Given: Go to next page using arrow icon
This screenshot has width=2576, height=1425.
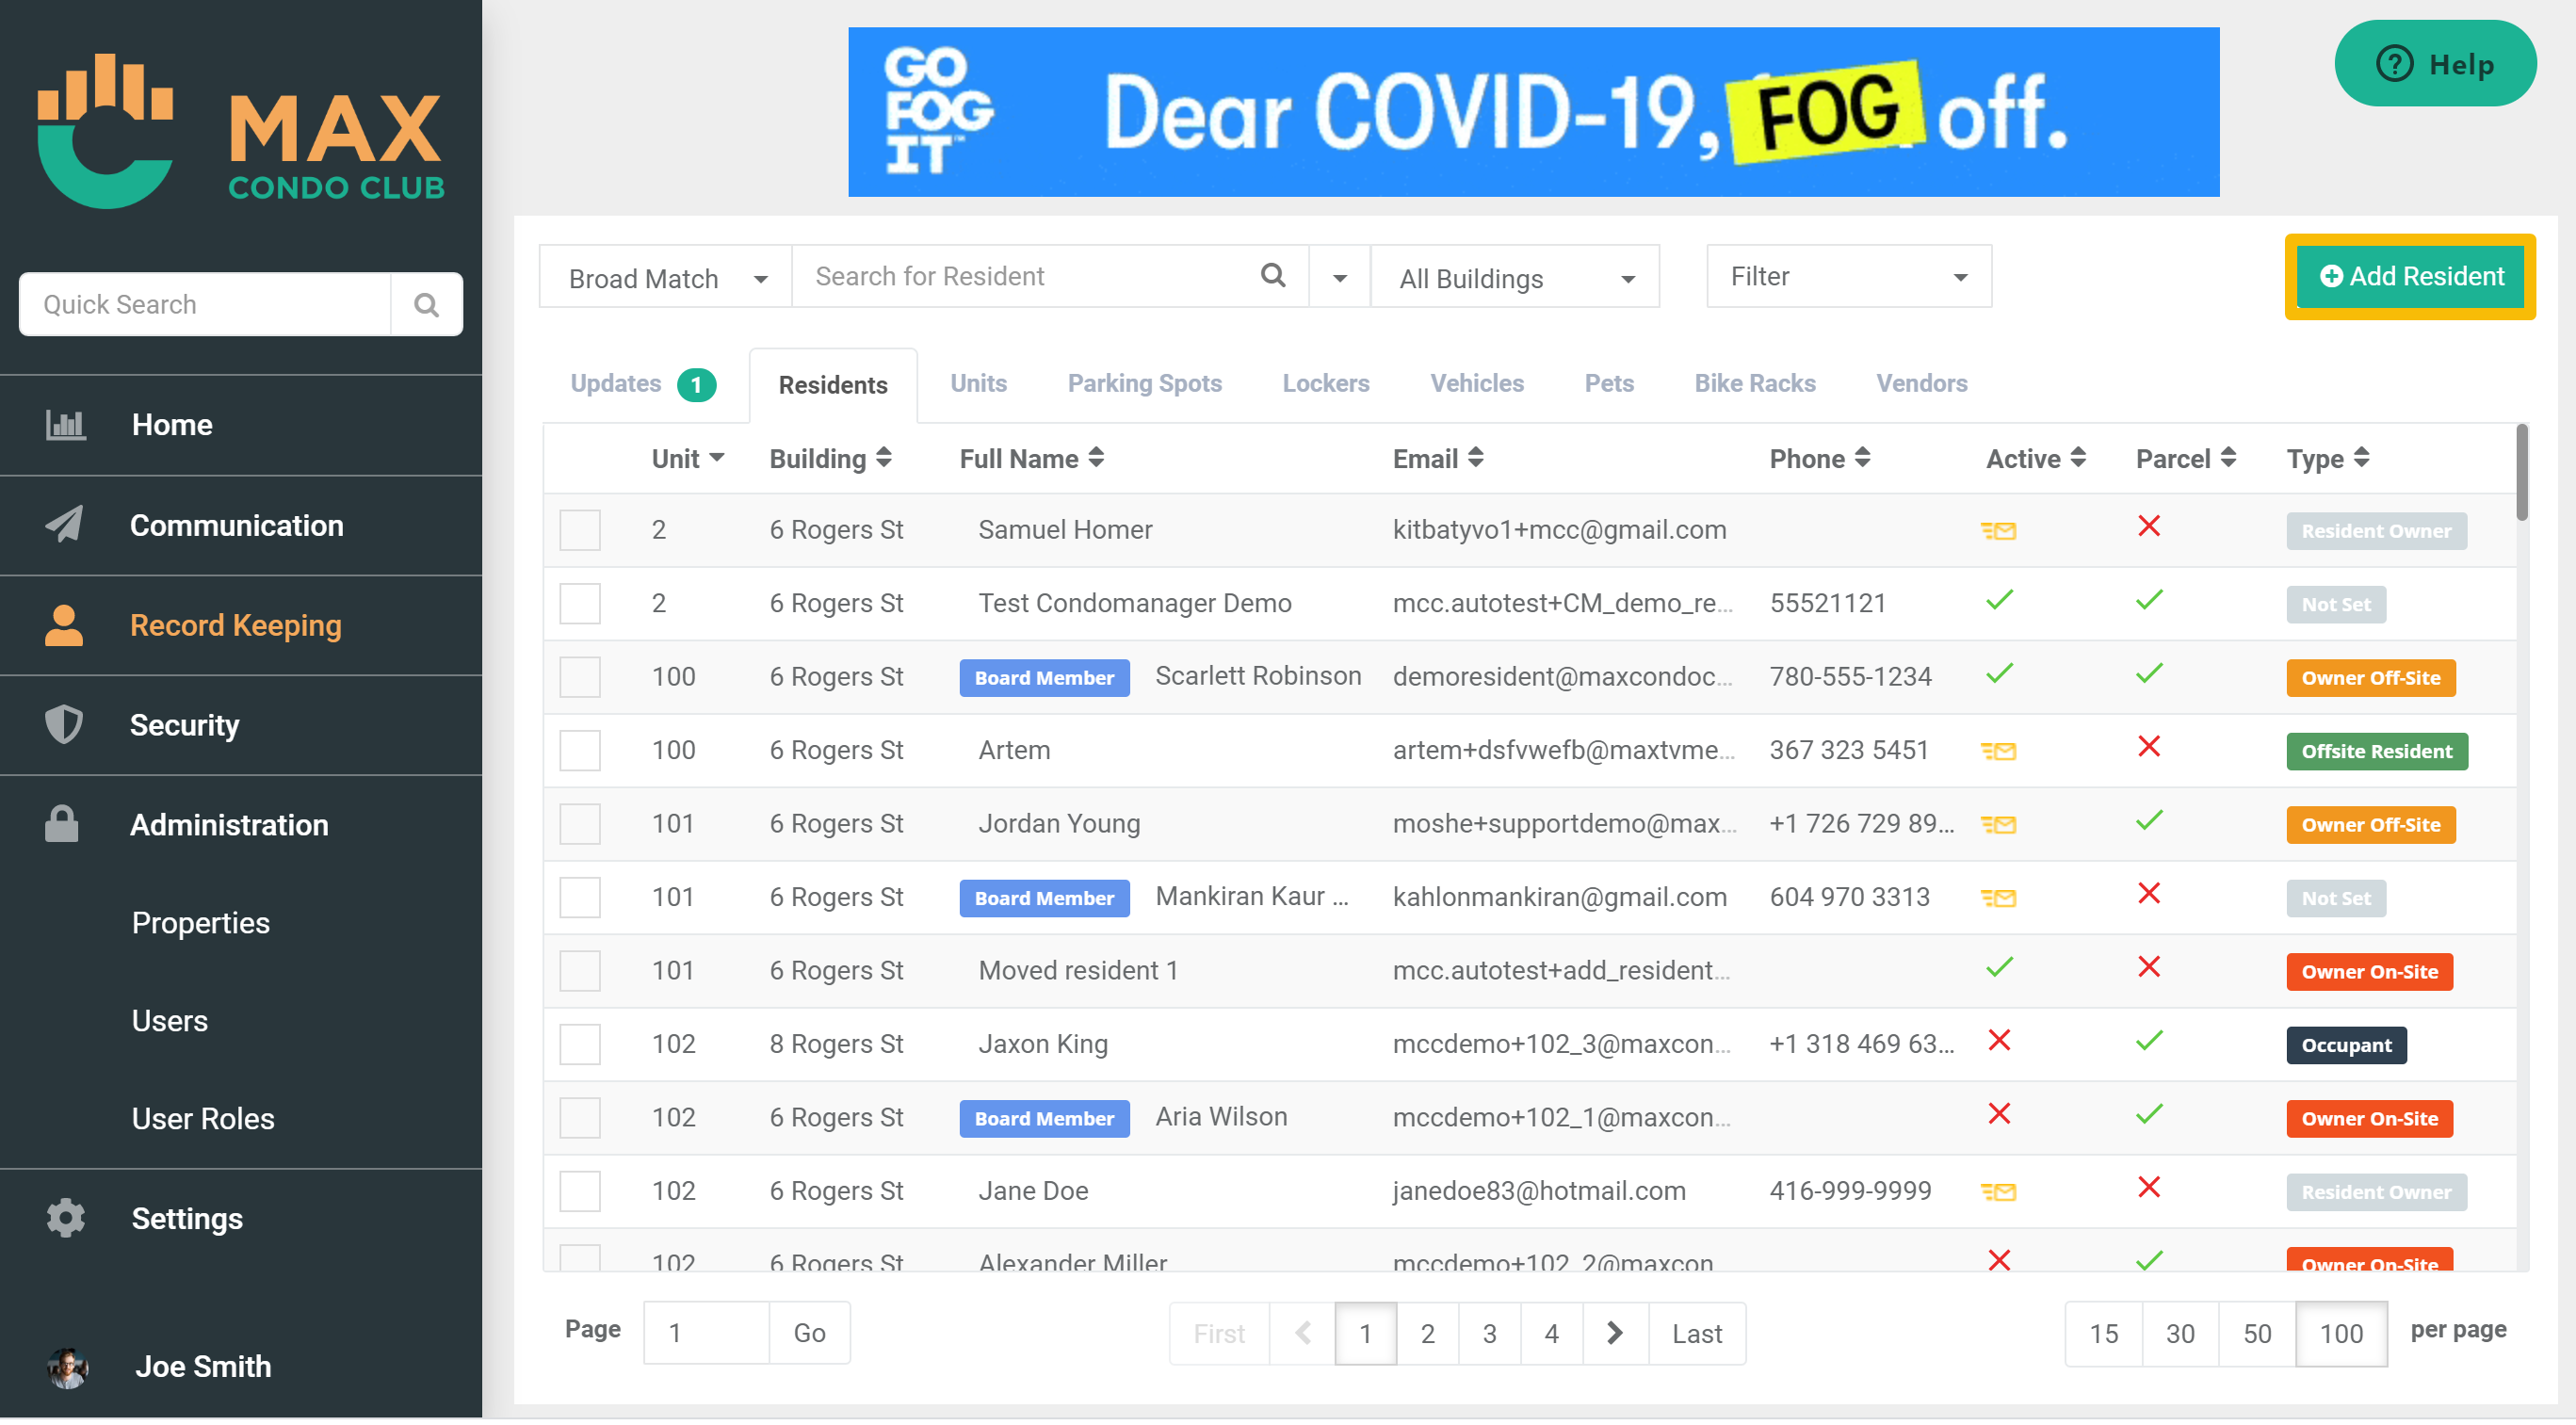Looking at the screenshot, I should point(1614,1335).
